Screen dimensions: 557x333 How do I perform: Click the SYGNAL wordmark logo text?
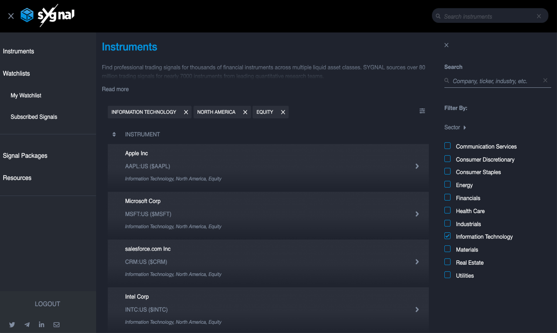point(56,15)
